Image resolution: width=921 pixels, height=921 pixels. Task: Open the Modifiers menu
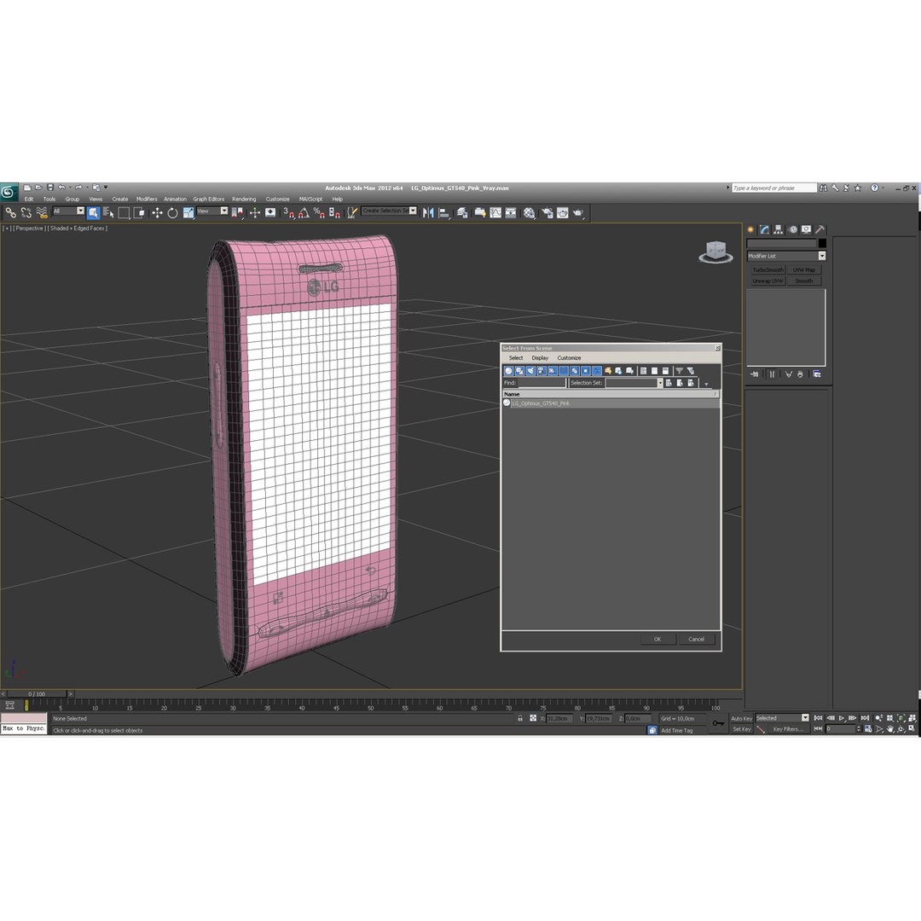(x=147, y=199)
